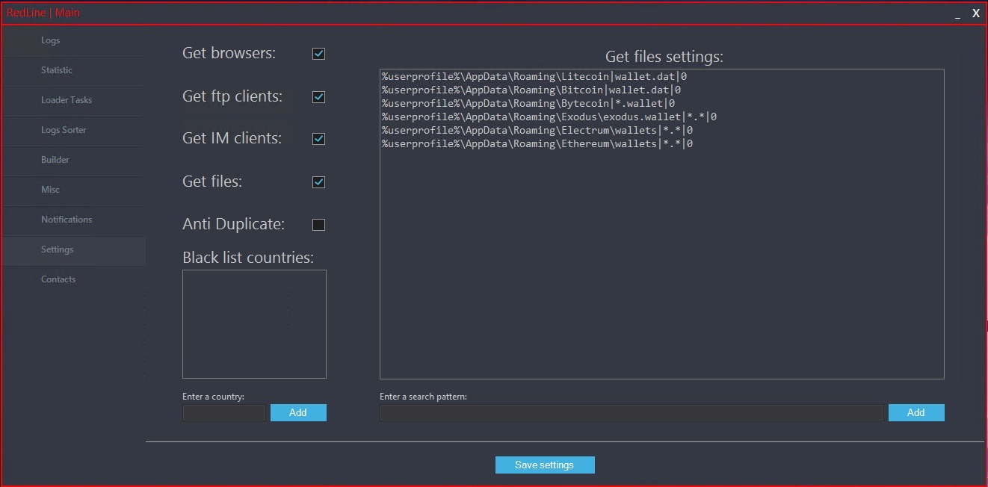Select the Bitcoin wallet.dat line
Screen dimensions: 988x487
coord(531,90)
